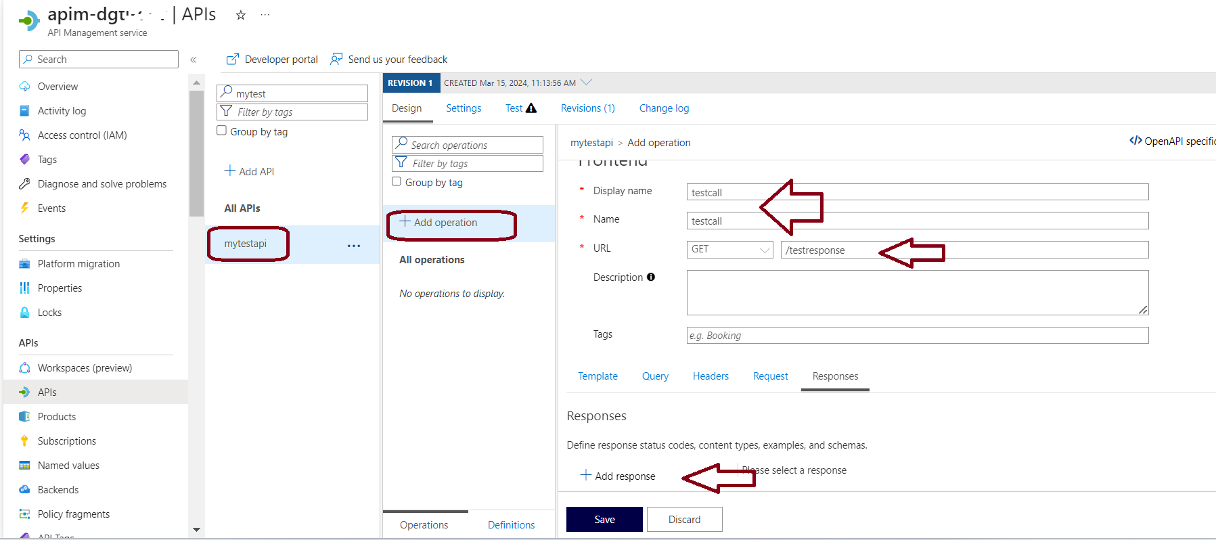Viewport: 1216px width, 540px height.
Task: Click the Backends icon
Action: tap(25, 490)
